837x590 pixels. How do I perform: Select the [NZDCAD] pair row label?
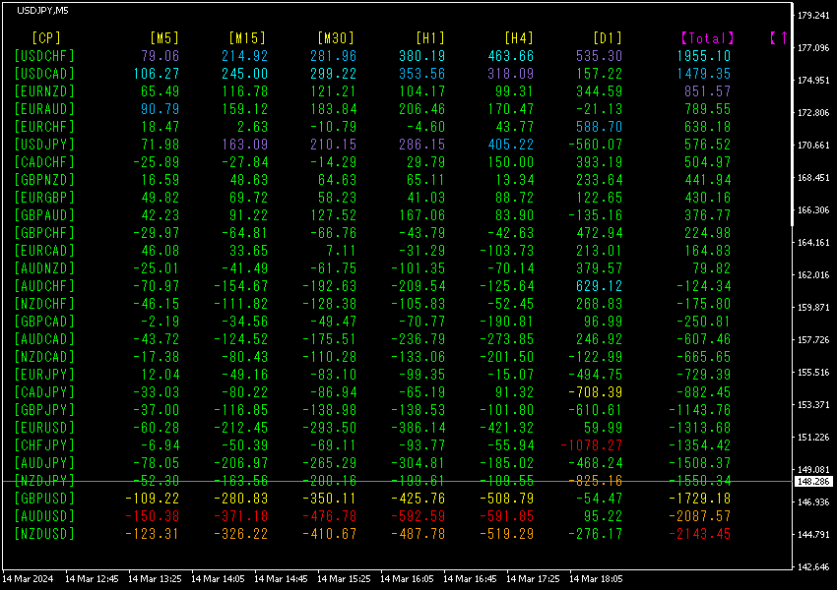point(44,357)
